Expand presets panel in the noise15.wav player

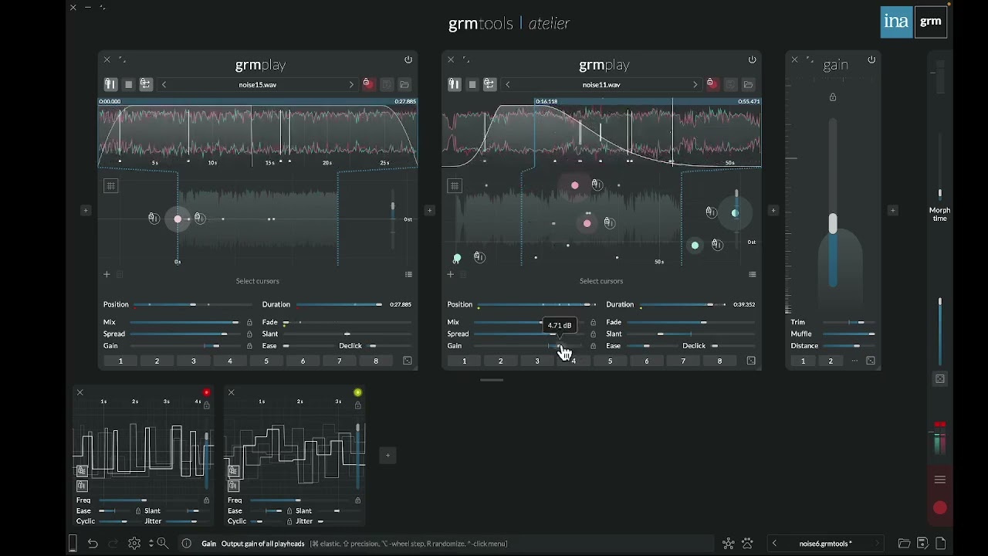pyautogui.click(x=408, y=361)
